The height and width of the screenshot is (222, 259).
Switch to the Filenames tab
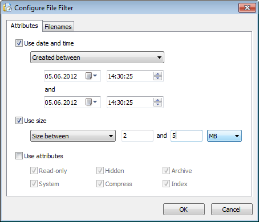coord(58,27)
